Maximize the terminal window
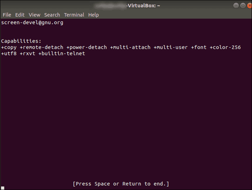 point(243,6)
